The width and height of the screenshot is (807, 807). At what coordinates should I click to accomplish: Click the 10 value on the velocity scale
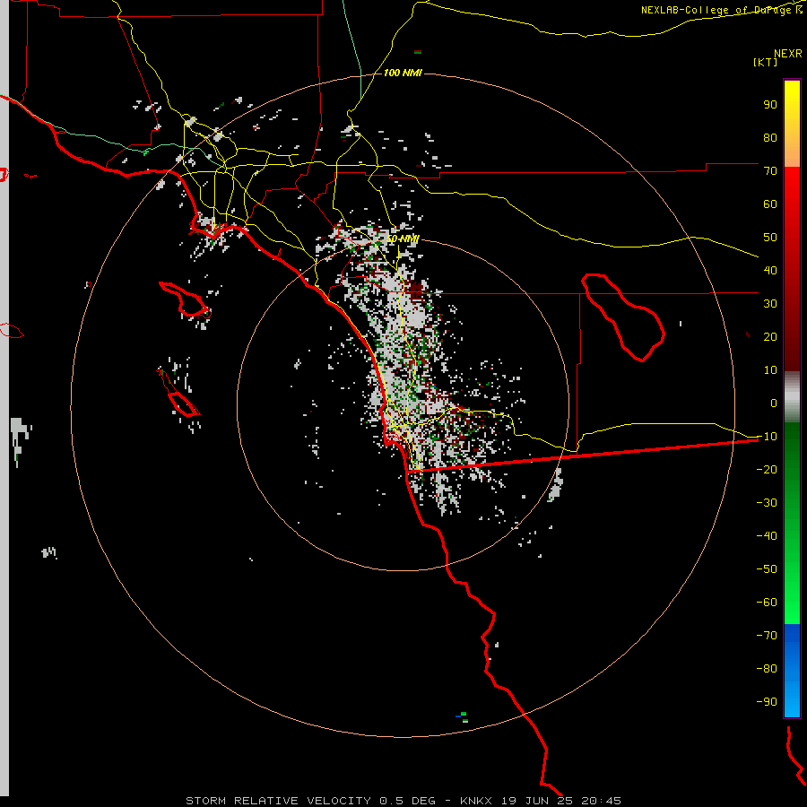pyautogui.click(x=770, y=370)
